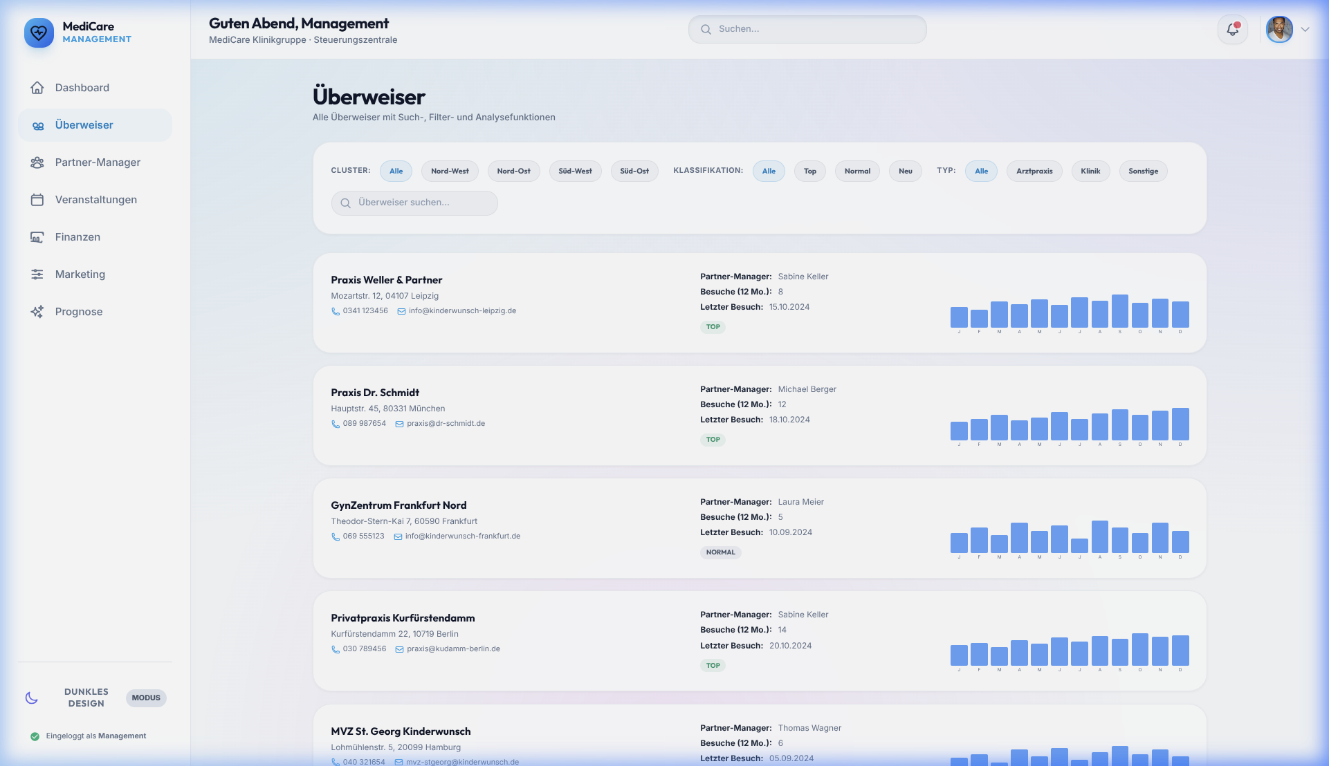1329x766 pixels.
Task: Click the search icon in Überweiser suchen field
Action: 346,203
